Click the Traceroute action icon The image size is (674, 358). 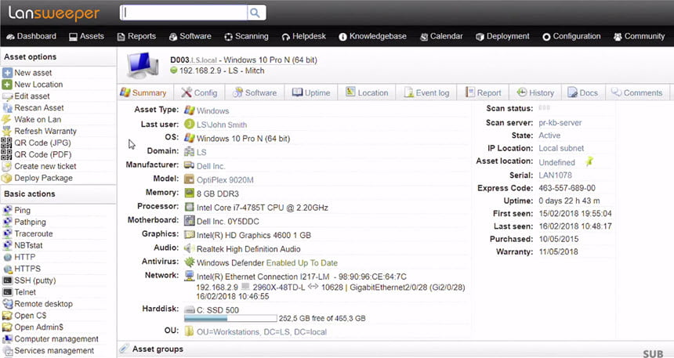point(7,233)
